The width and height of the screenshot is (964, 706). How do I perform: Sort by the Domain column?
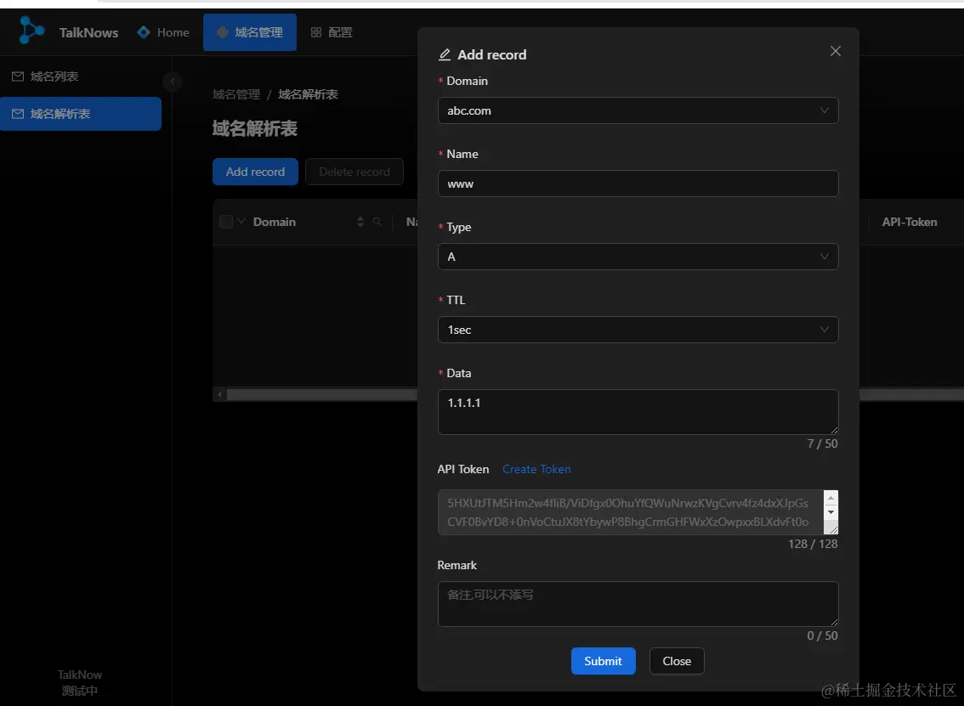[360, 222]
